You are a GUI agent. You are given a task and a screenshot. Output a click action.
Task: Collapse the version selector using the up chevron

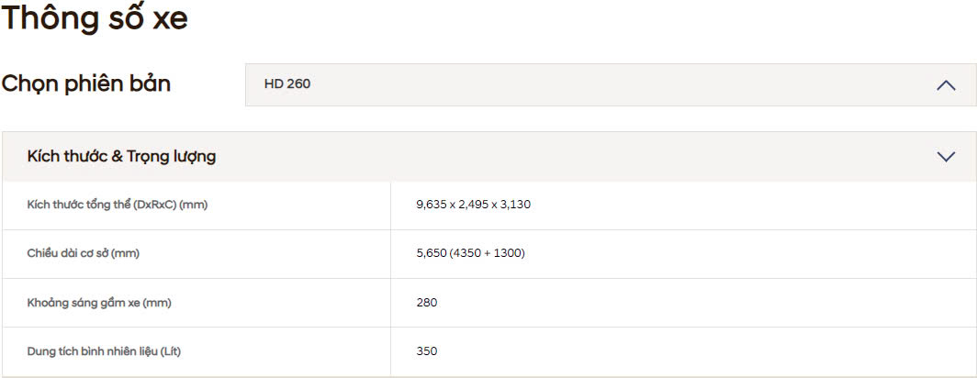point(946,85)
